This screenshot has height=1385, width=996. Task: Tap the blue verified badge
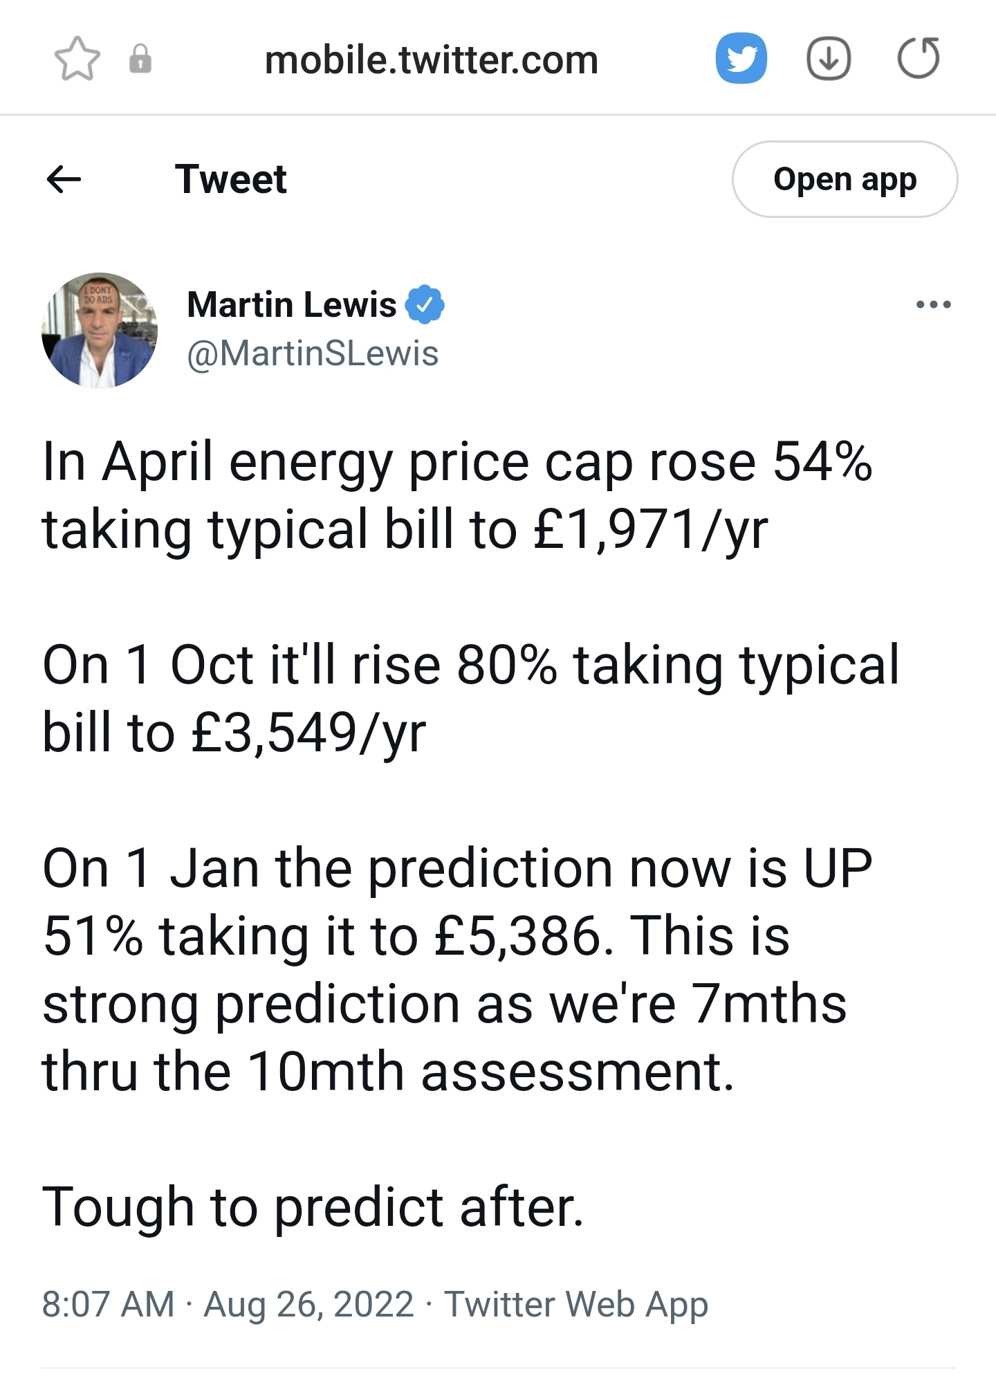(424, 304)
